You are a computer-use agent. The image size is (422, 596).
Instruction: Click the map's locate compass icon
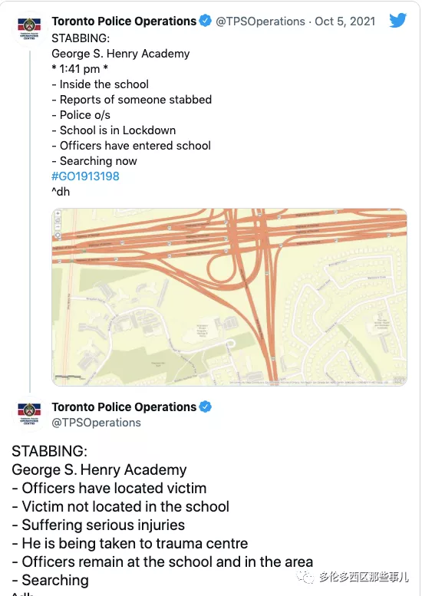tap(58, 235)
